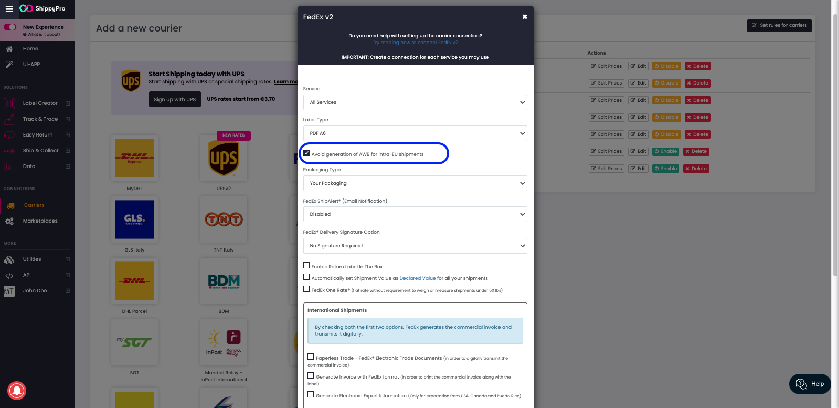
Task: Open the Help chat widget
Action: tap(810, 384)
